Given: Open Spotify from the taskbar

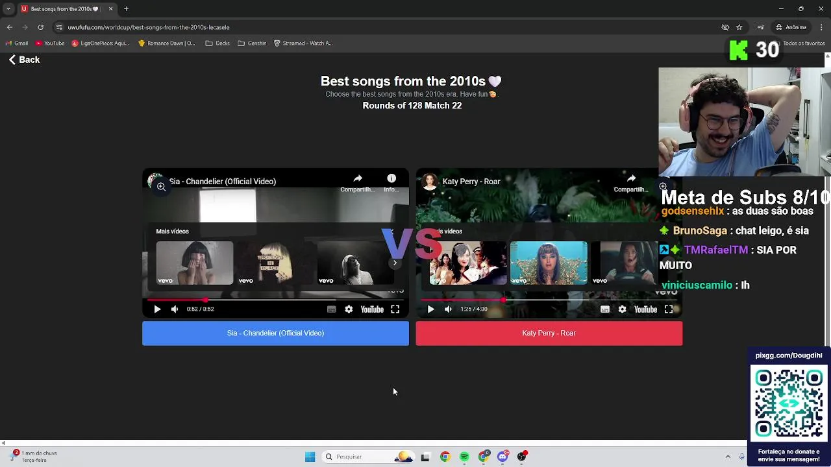Looking at the screenshot, I should [x=464, y=457].
